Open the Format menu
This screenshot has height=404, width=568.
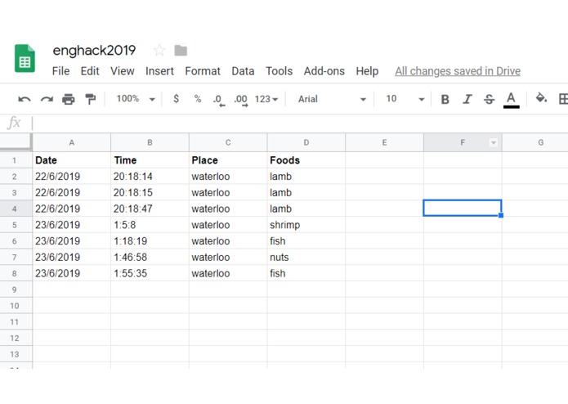pyautogui.click(x=203, y=71)
